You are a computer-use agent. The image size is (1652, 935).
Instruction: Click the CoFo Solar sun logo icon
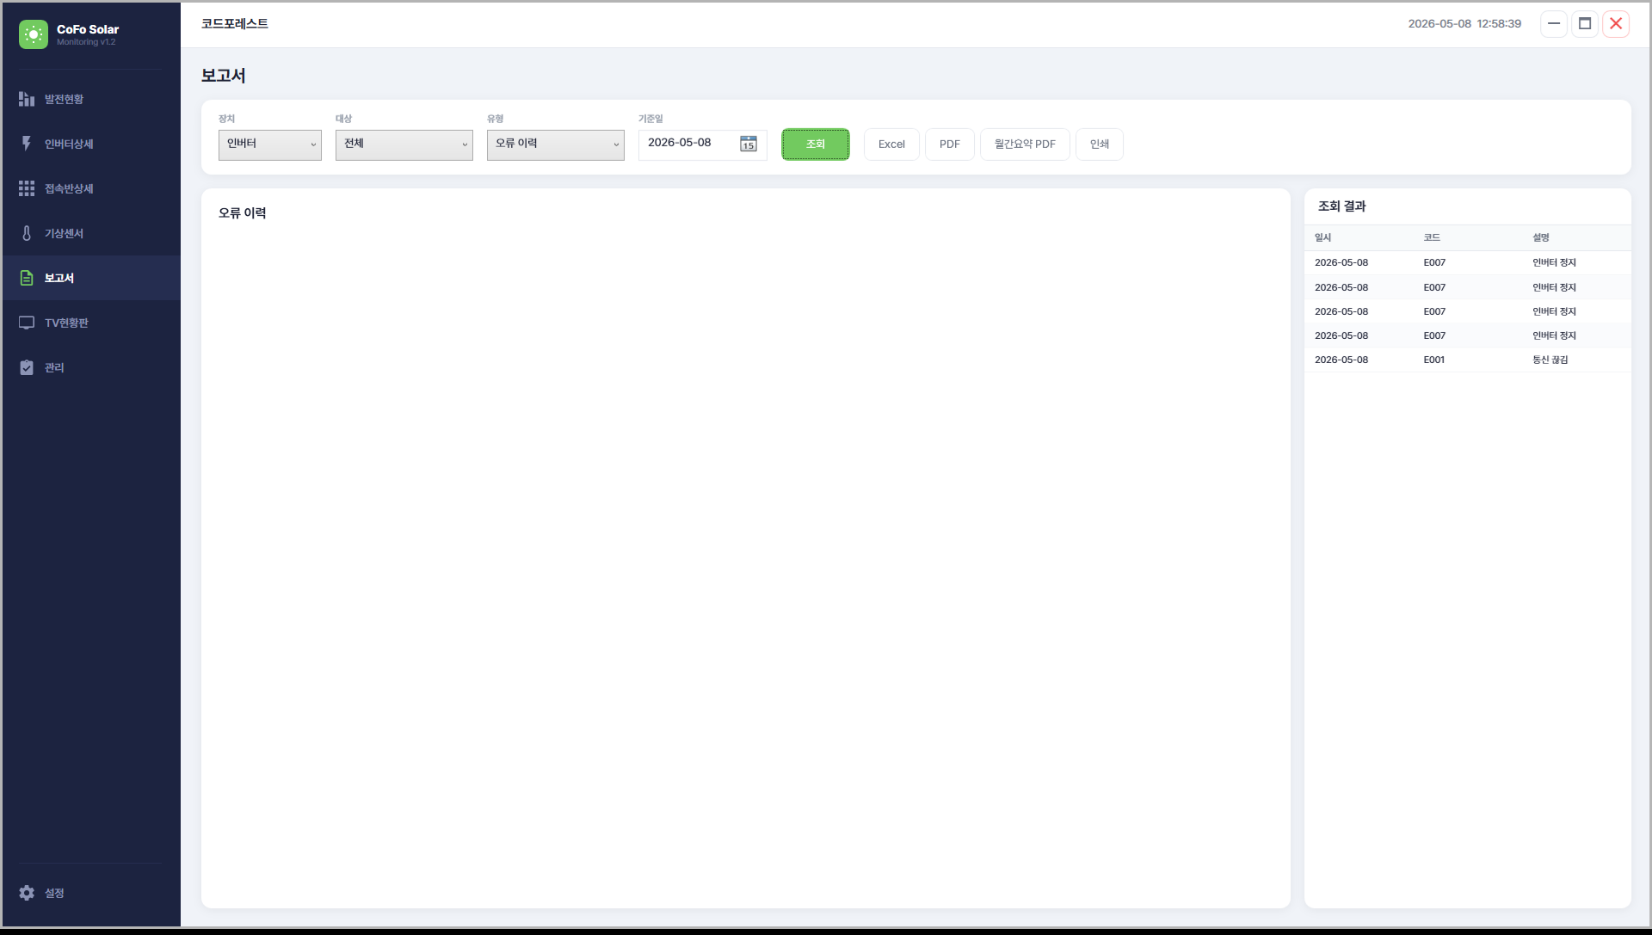(x=34, y=34)
